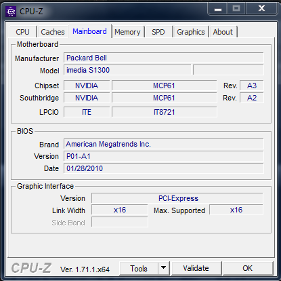Click the Max. Supported x16 value
The image size is (281, 281).
pos(236,210)
